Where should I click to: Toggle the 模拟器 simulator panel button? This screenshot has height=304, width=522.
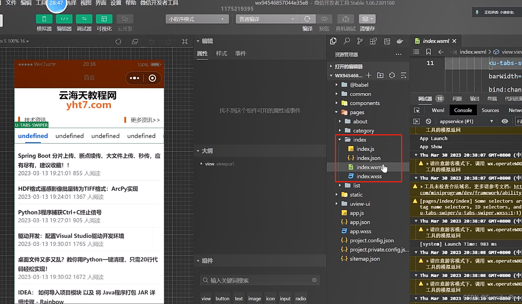(44, 19)
